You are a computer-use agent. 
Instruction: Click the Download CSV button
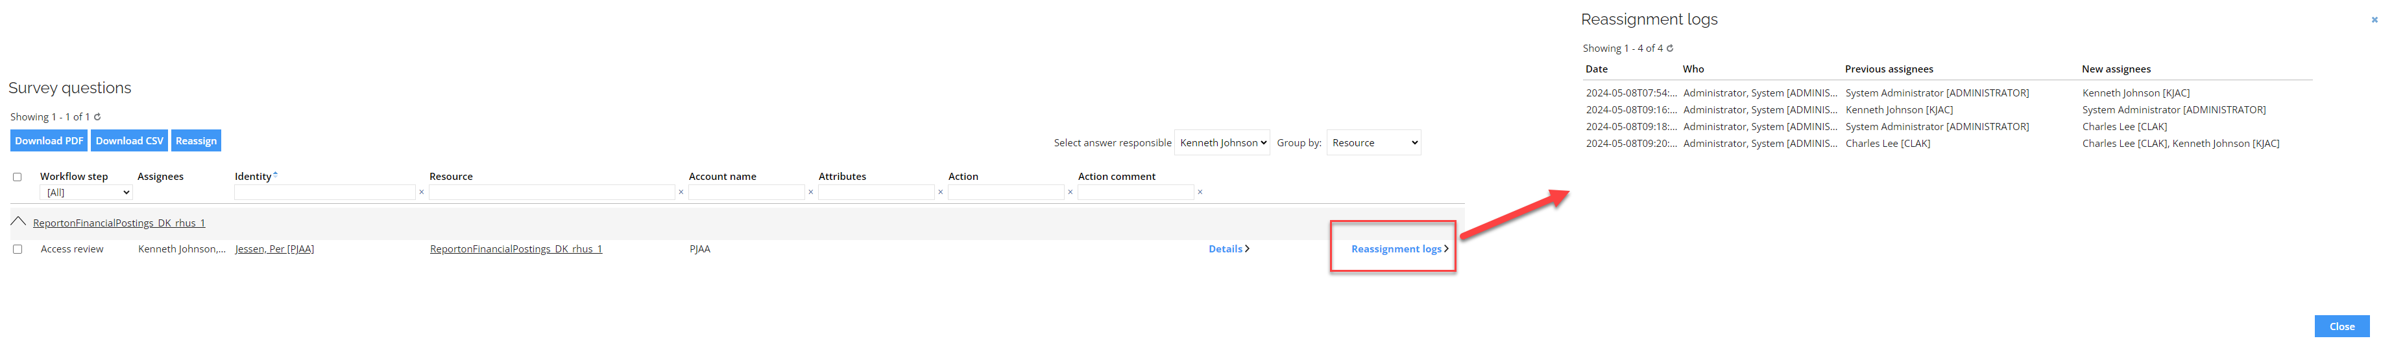[129, 141]
